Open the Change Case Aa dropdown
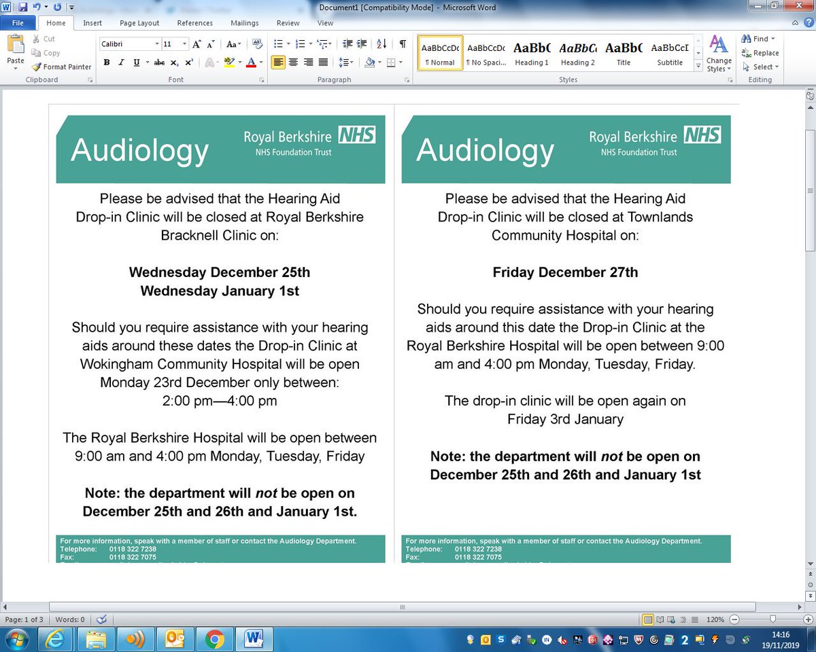Screen dimensions: 816x652 pyautogui.click(x=233, y=44)
